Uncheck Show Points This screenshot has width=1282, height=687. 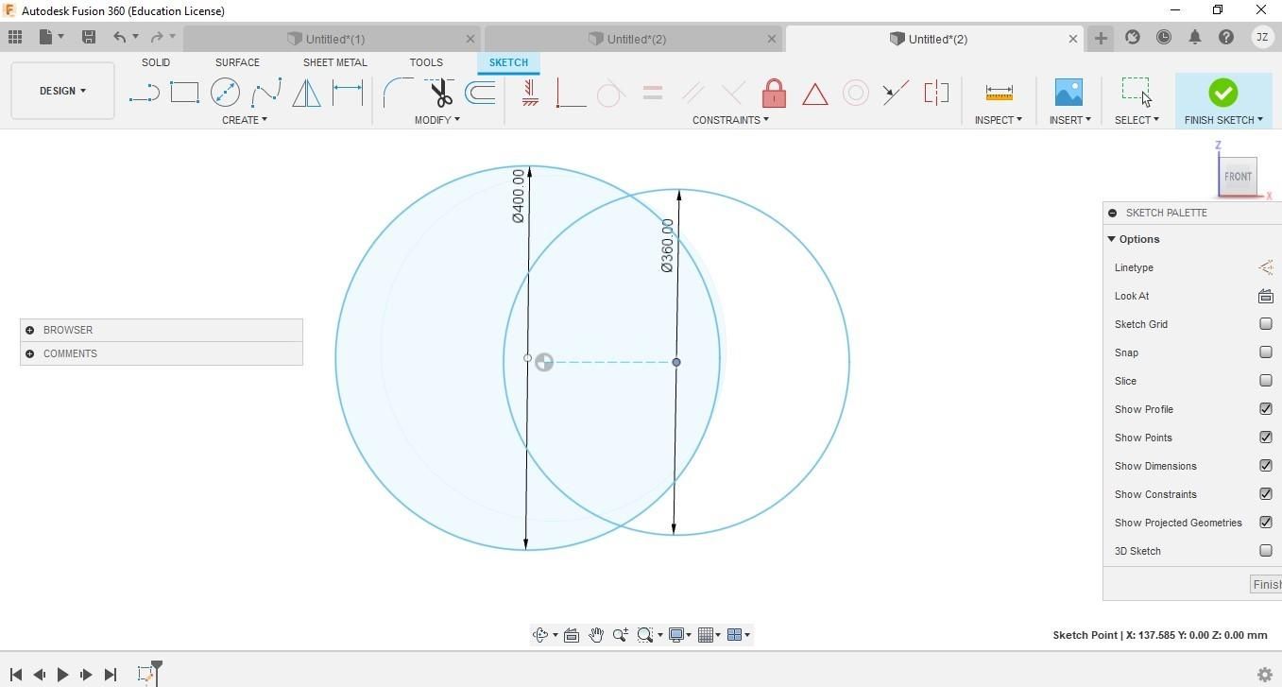pos(1266,438)
